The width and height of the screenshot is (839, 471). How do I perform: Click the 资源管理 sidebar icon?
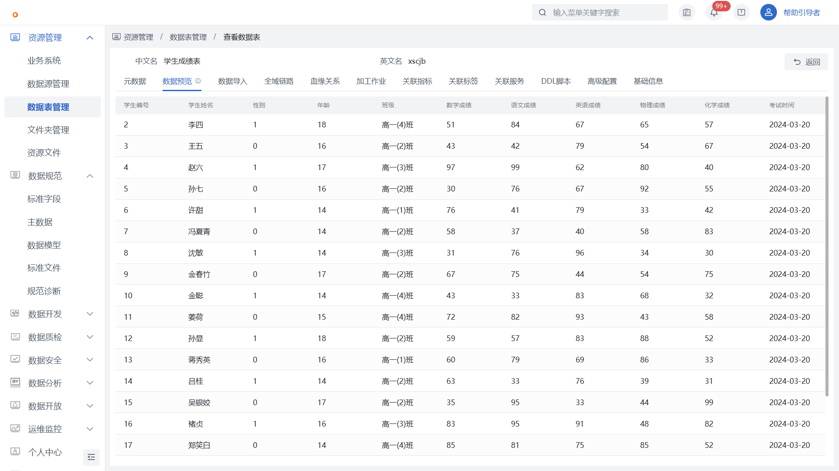pyautogui.click(x=15, y=37)
